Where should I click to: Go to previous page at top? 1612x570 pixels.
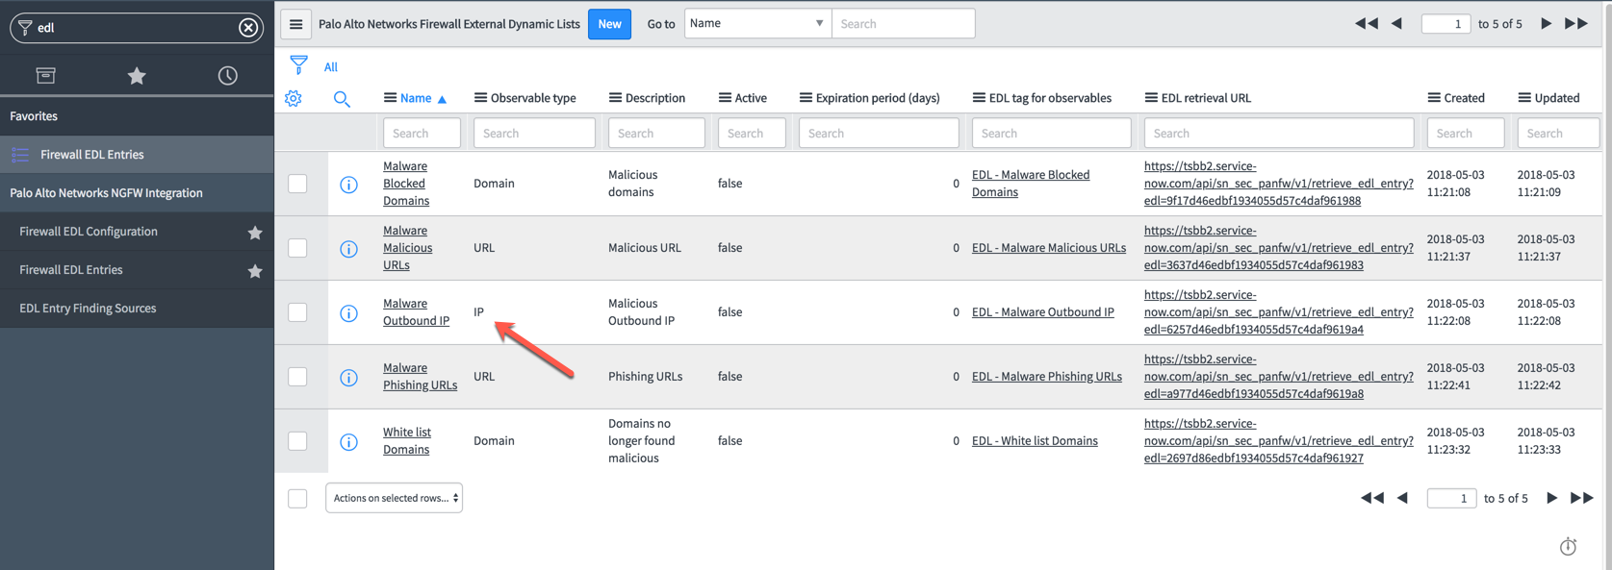1396,23
